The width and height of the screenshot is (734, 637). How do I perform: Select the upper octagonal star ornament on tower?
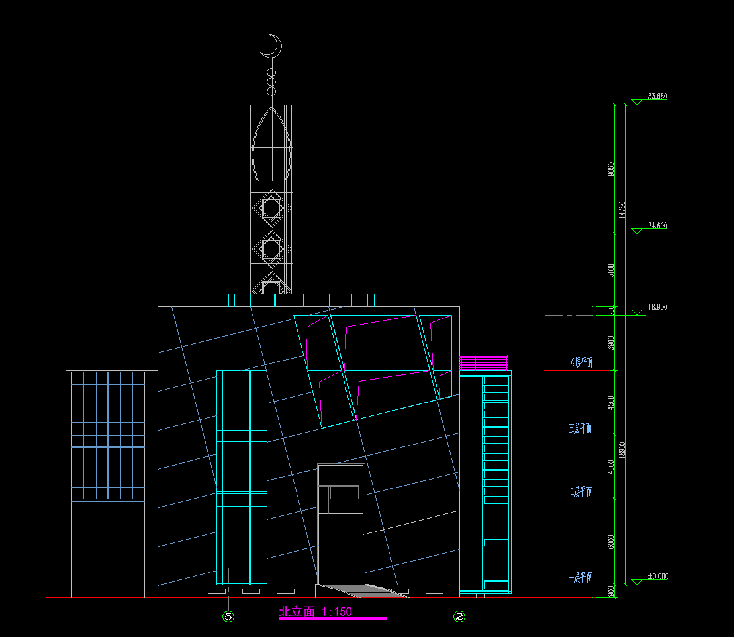271,208
